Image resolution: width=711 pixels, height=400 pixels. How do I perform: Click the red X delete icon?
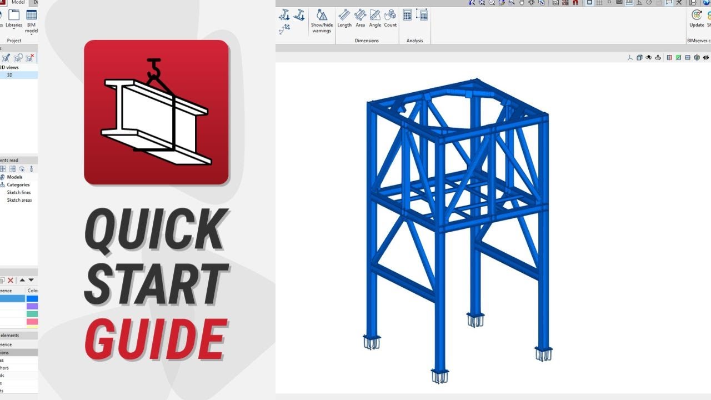(x=10, y=281)
